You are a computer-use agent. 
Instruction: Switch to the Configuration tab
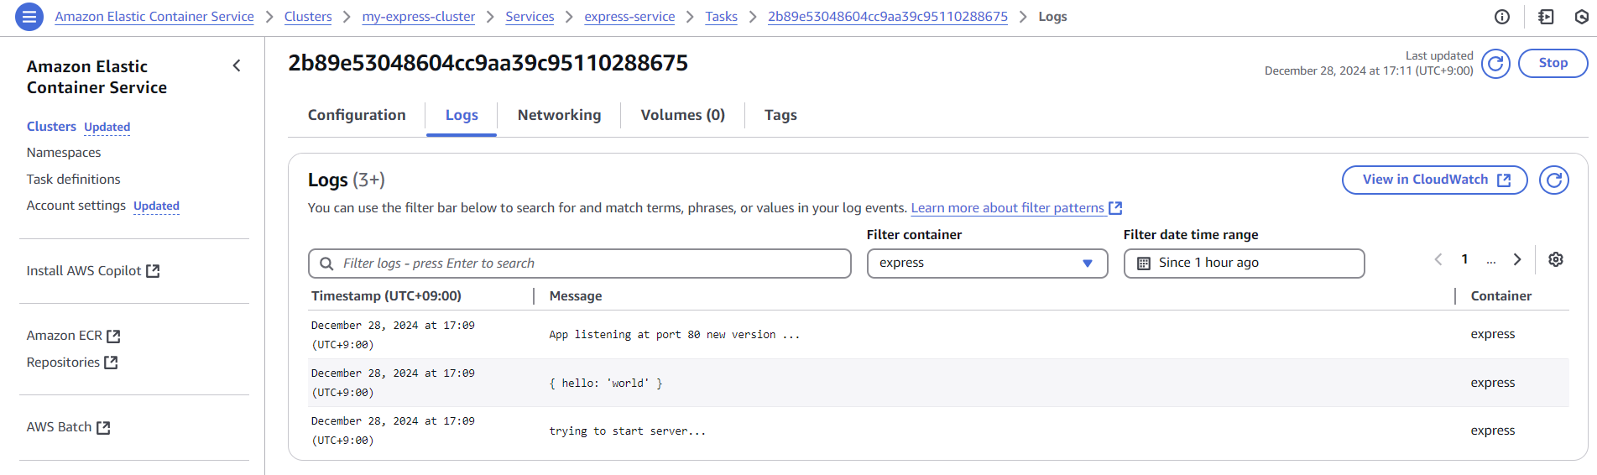357,115
